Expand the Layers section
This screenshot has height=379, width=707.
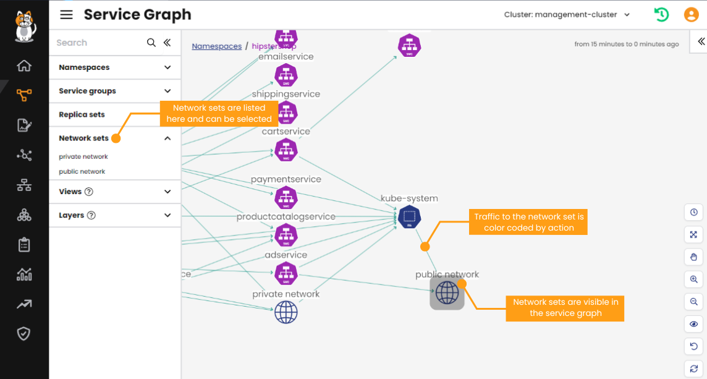(114, 215)
